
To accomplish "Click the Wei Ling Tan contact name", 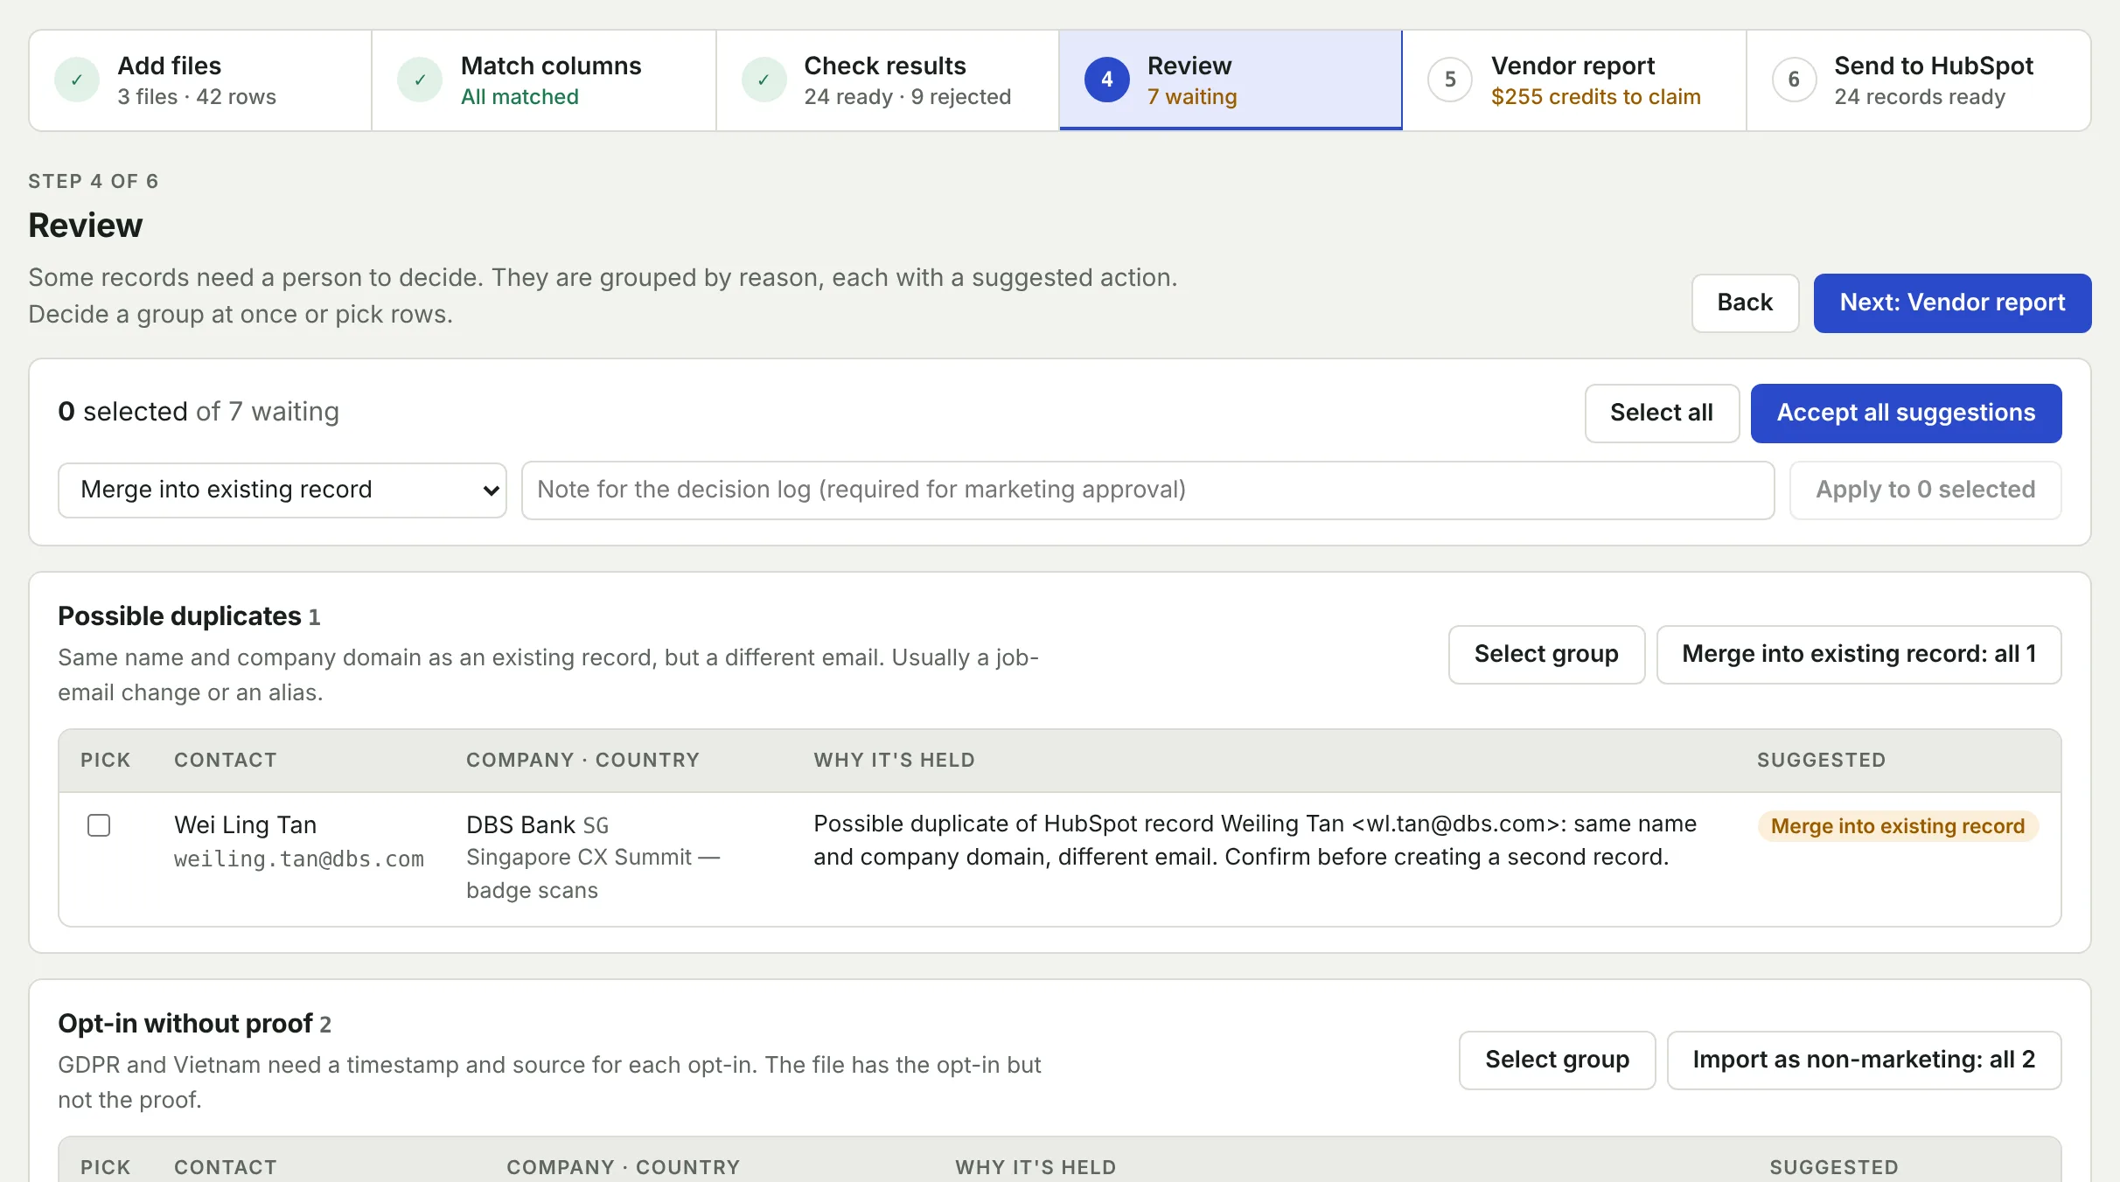I will coord(245,825).
